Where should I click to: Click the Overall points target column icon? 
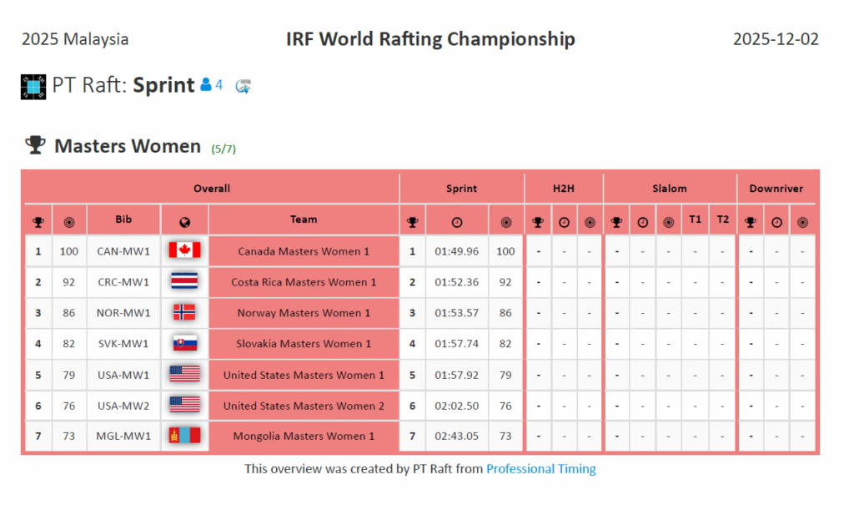click(x=68, y=222)
